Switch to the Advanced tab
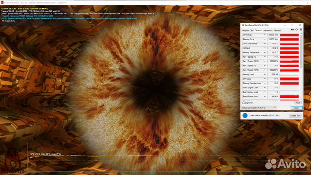311x175 pixels. [x=268, y=31]
